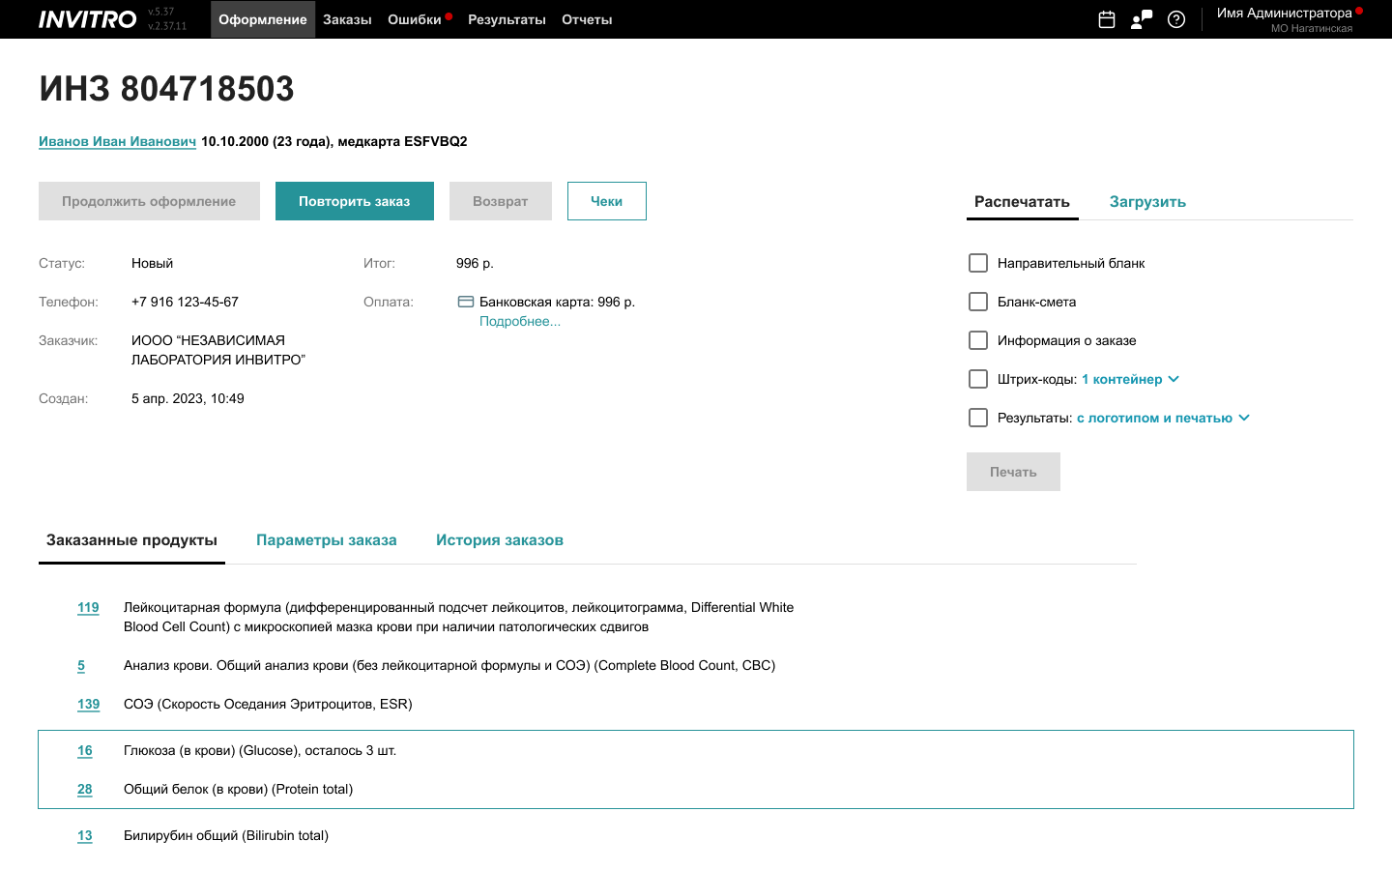
Task: Open product code 13 link
Action: tap(85, 835)
